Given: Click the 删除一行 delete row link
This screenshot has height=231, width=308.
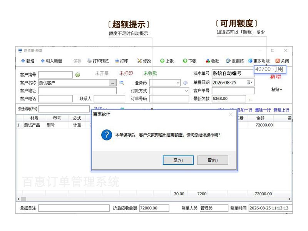Looking at the screenshot, I should 263,110.
